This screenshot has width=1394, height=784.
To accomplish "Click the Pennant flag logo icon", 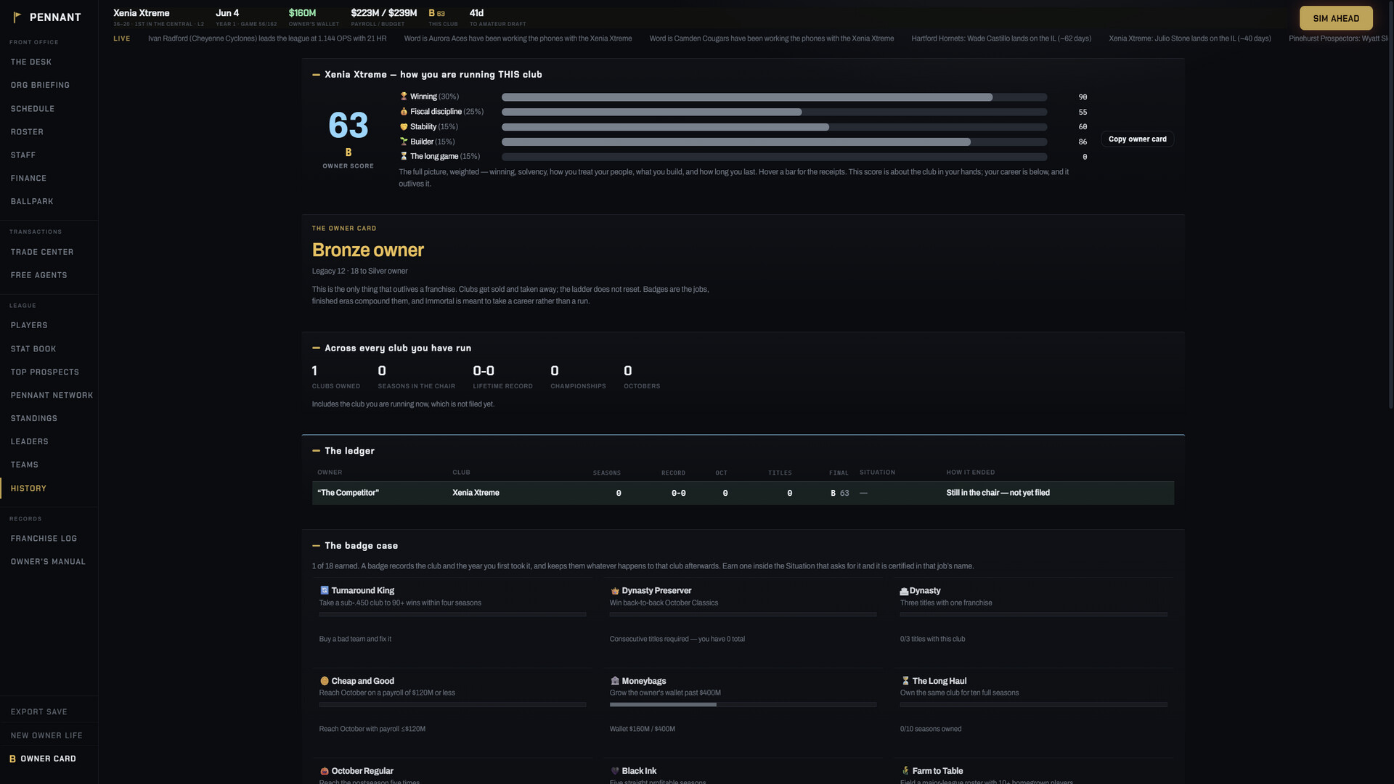I will coord(17,17).
